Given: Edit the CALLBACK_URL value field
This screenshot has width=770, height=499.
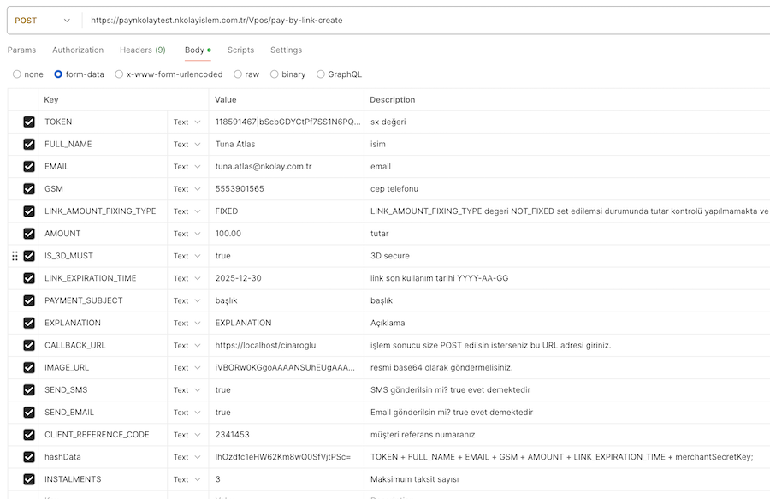Looking at the screenshot, I should coord(287,345).
